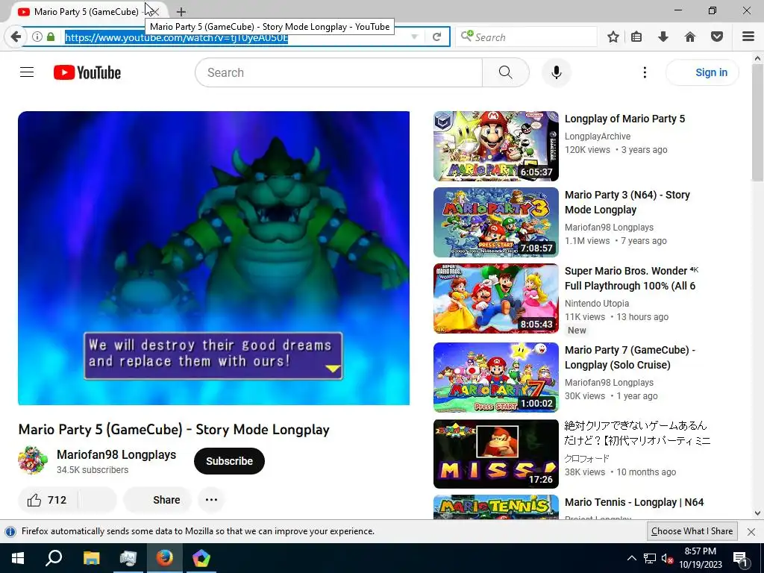Sign in to YouTube

pos(702,72)
